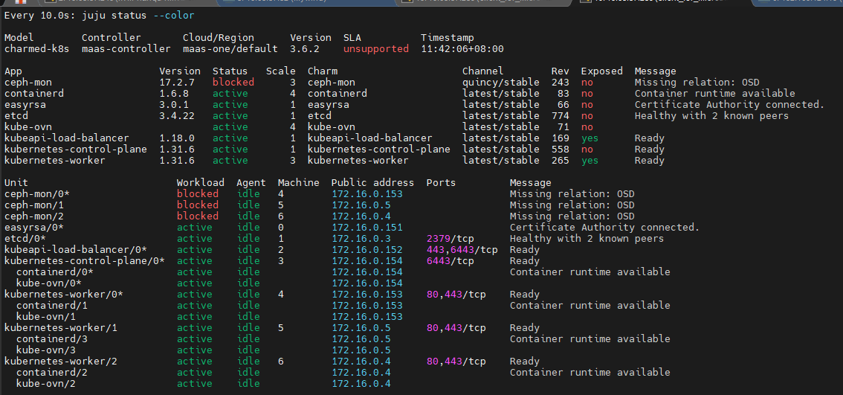Screen dimensions: 843x395
Task: Click 'Healthy with 2 known peers' in etcd/0* row
Action: click(x=587, y=238)
